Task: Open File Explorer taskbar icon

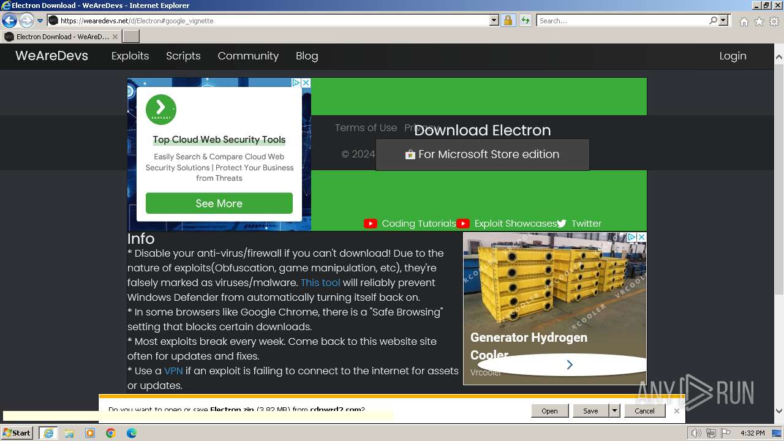Action: [x=69, y=433]
